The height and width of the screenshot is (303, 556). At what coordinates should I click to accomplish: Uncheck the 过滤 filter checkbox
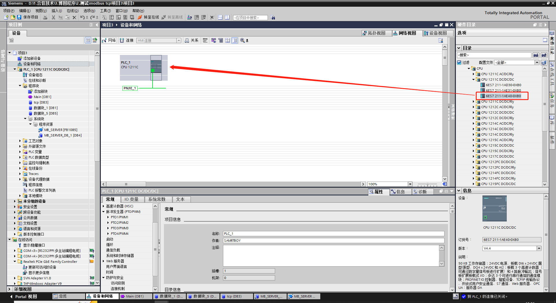(459, 62)
